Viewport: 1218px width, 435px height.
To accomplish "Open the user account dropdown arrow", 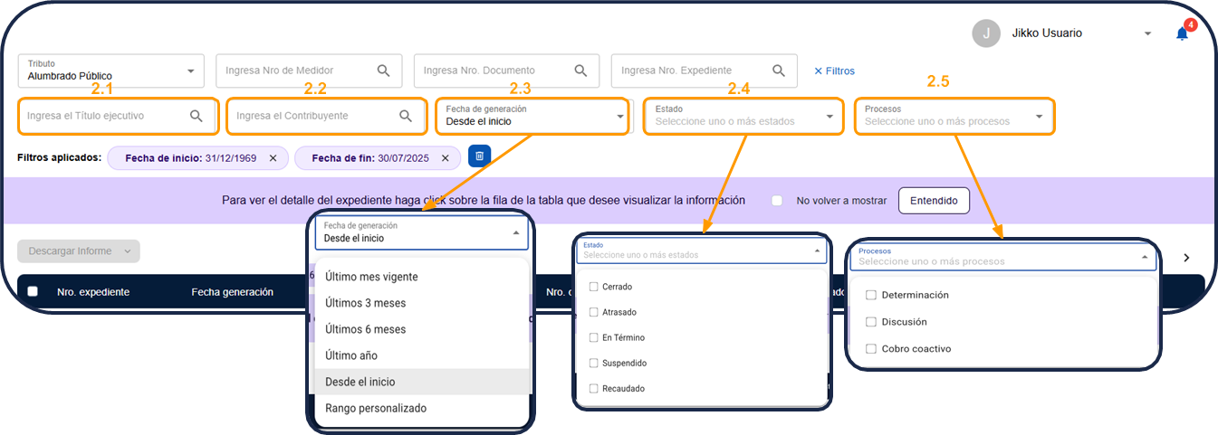I will [x=1147, y=33].
